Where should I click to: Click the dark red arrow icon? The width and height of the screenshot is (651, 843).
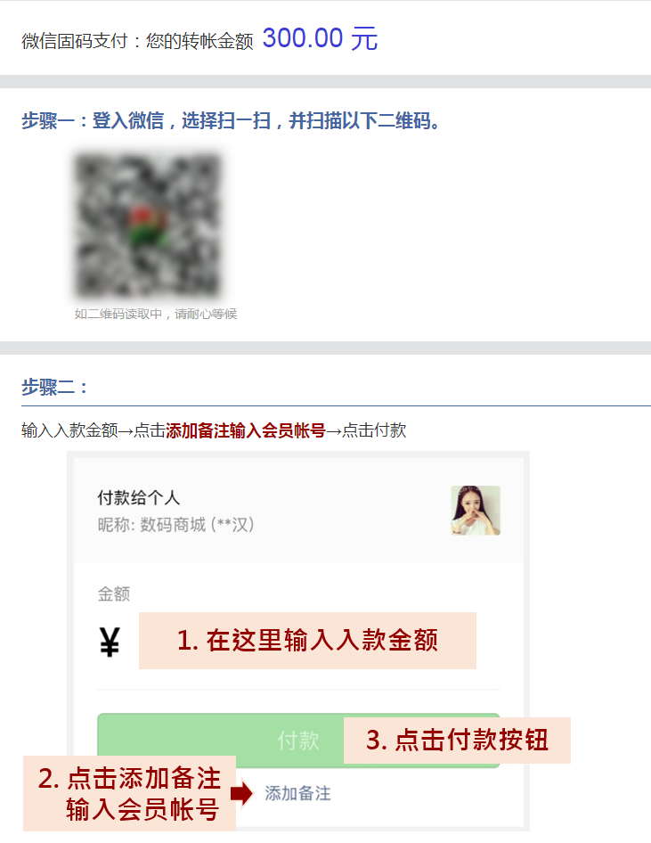coord(241,793)
